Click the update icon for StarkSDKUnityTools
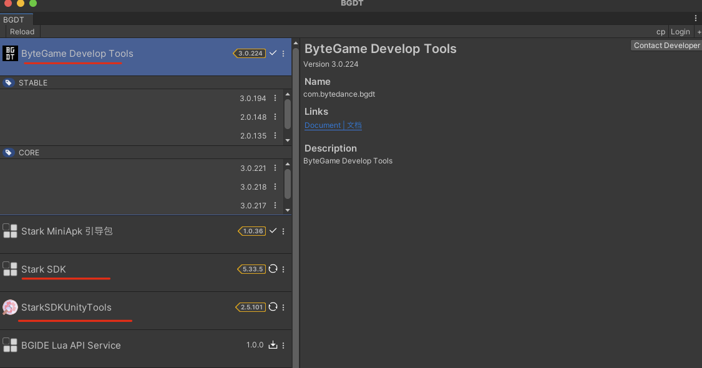This screenshot has width=702, height=368. 273,307
